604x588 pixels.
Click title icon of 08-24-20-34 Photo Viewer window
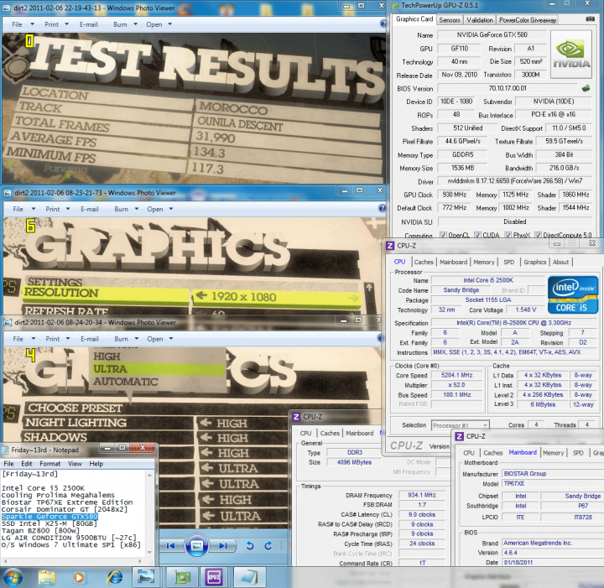pos(8,323)
